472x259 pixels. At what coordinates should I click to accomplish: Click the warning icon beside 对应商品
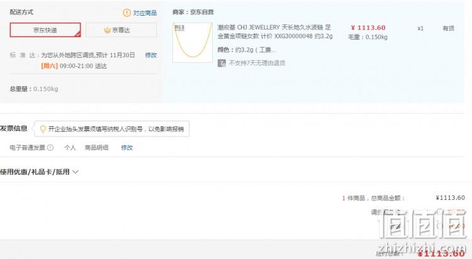tap(126, 13)
